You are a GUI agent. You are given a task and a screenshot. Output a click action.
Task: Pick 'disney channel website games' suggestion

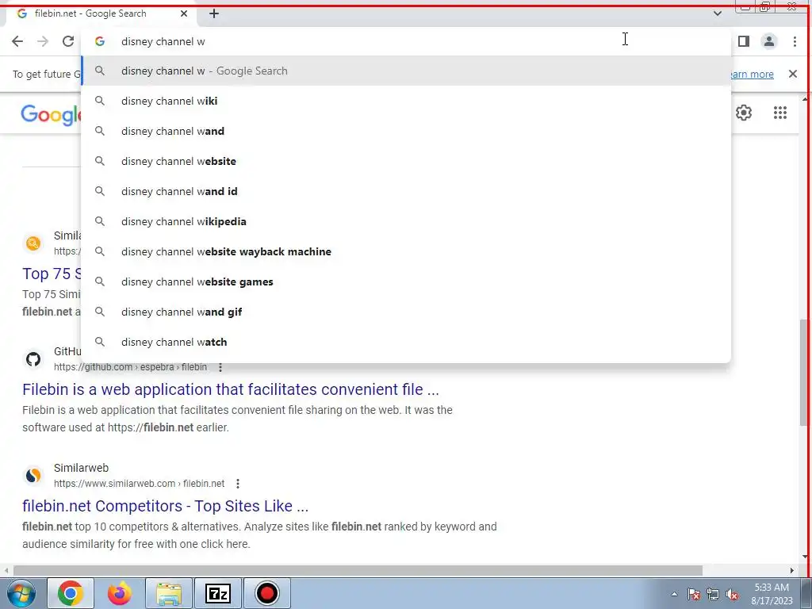click(407, 282)
